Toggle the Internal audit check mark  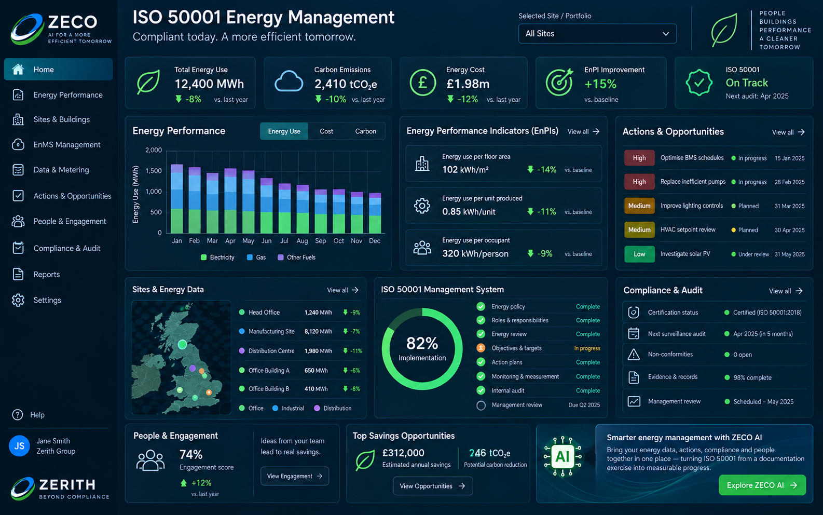click(x=481, y=390)
